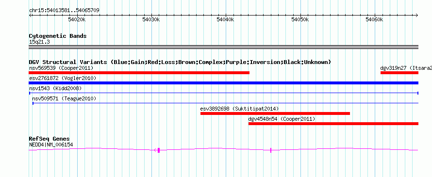432x177 pixels.
Task: Click the DGV Structural Variants track title
Action: point(180,62)
